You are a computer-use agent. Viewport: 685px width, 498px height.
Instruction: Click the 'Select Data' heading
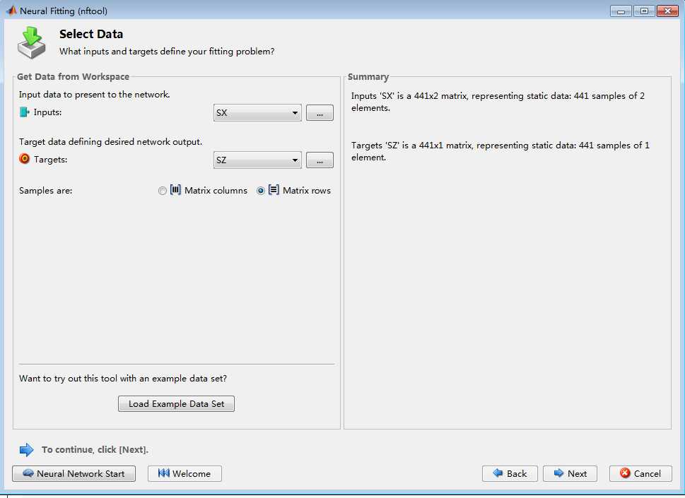point(91,34)
